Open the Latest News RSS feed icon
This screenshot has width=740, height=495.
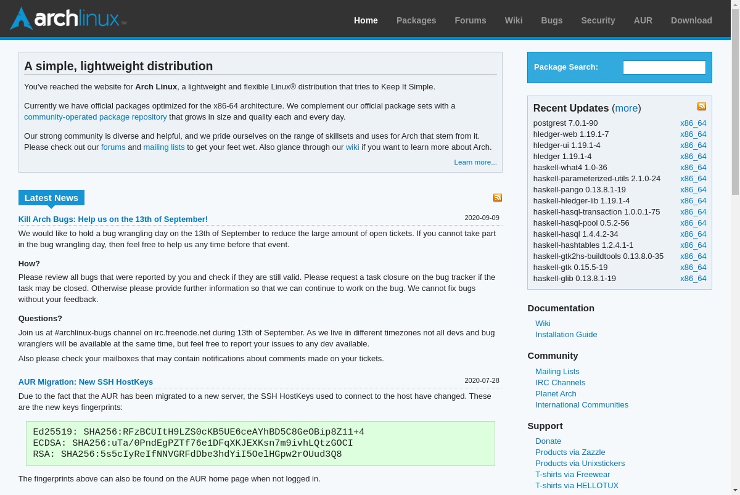498,198
